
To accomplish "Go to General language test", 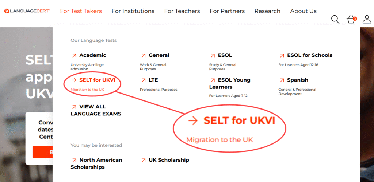I will [x=159, y=55].
